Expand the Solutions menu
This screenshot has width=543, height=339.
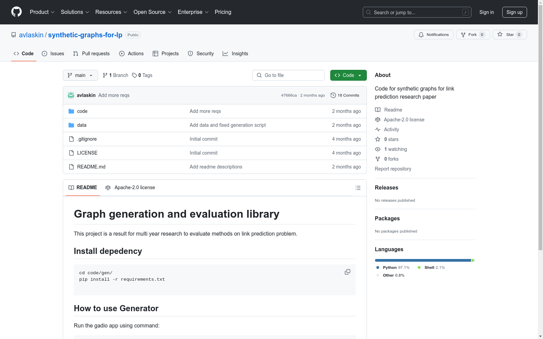click(75, 12)
